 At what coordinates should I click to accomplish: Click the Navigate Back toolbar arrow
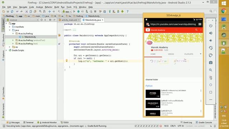[50, 11]
